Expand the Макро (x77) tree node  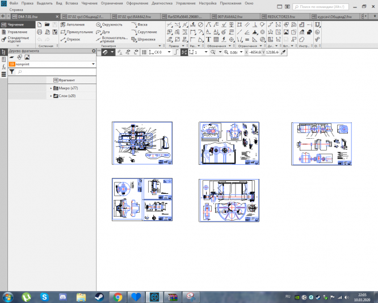pyautogui.click(x=51, y=89)
